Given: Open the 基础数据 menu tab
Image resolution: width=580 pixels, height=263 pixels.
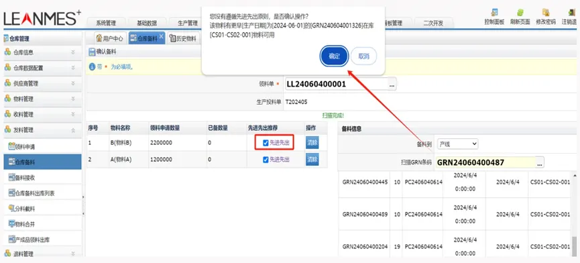Looking at the screenshot, I should pyautogui.click(x=147, y=23).
